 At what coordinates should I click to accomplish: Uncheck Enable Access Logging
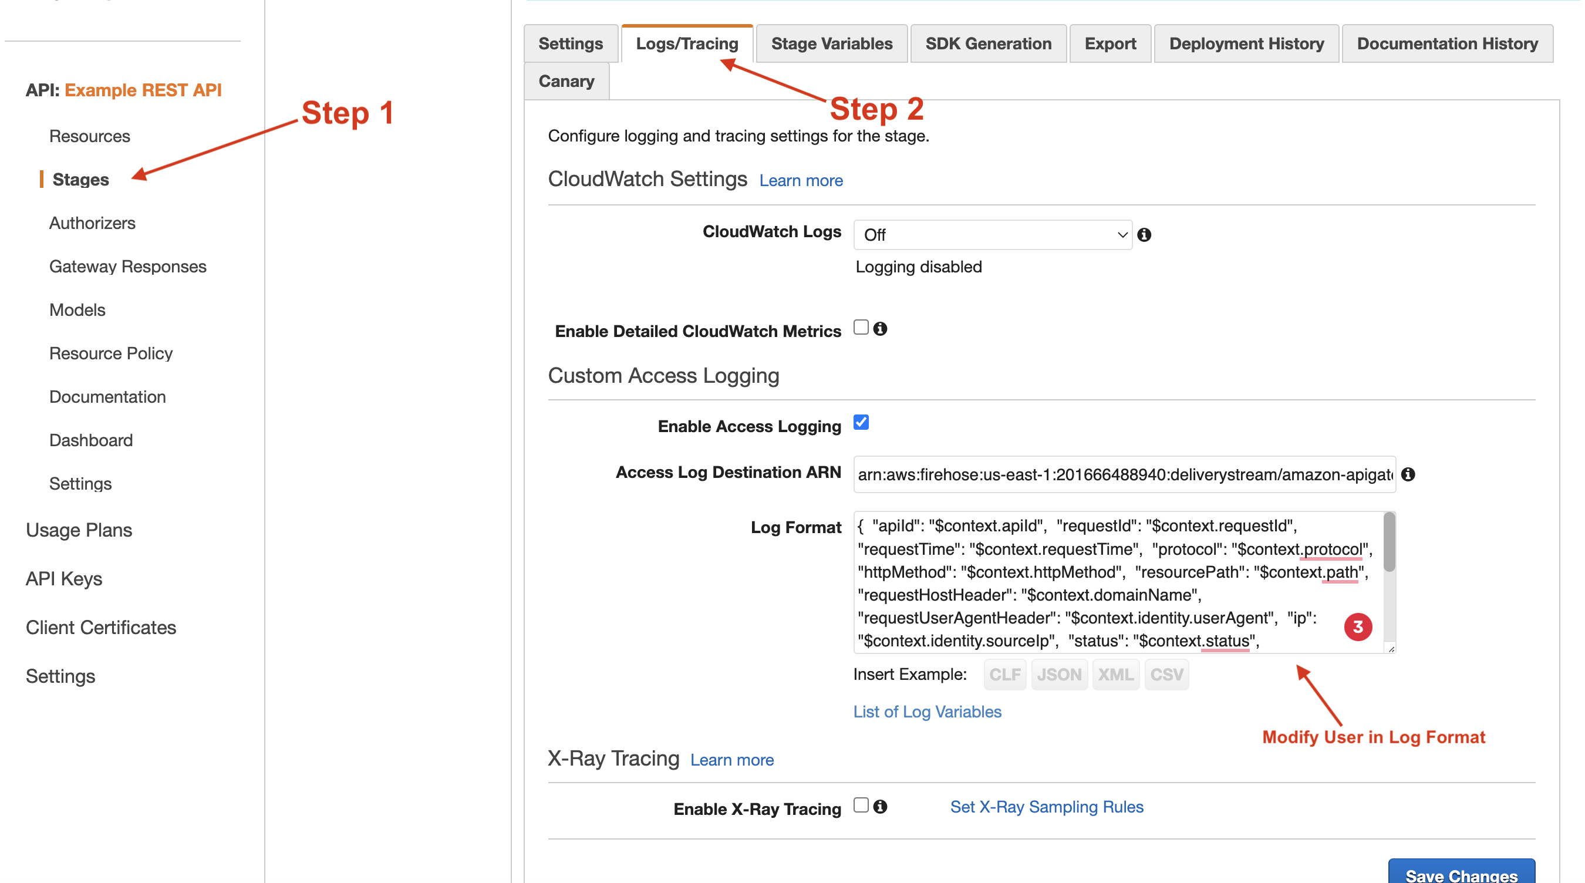[x=860, y=422]
